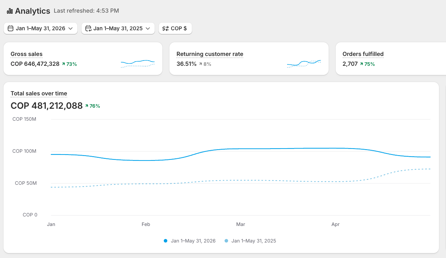Click the comparison calendar icon for 2025
This screenshot has height=258, width=446.
pos(88,29)
